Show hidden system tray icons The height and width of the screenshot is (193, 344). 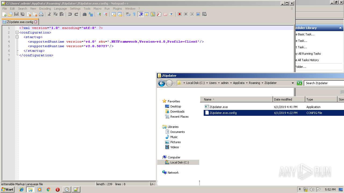300,190
